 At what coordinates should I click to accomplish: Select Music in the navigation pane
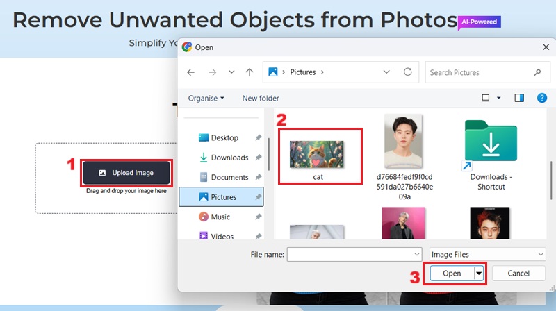220,217
